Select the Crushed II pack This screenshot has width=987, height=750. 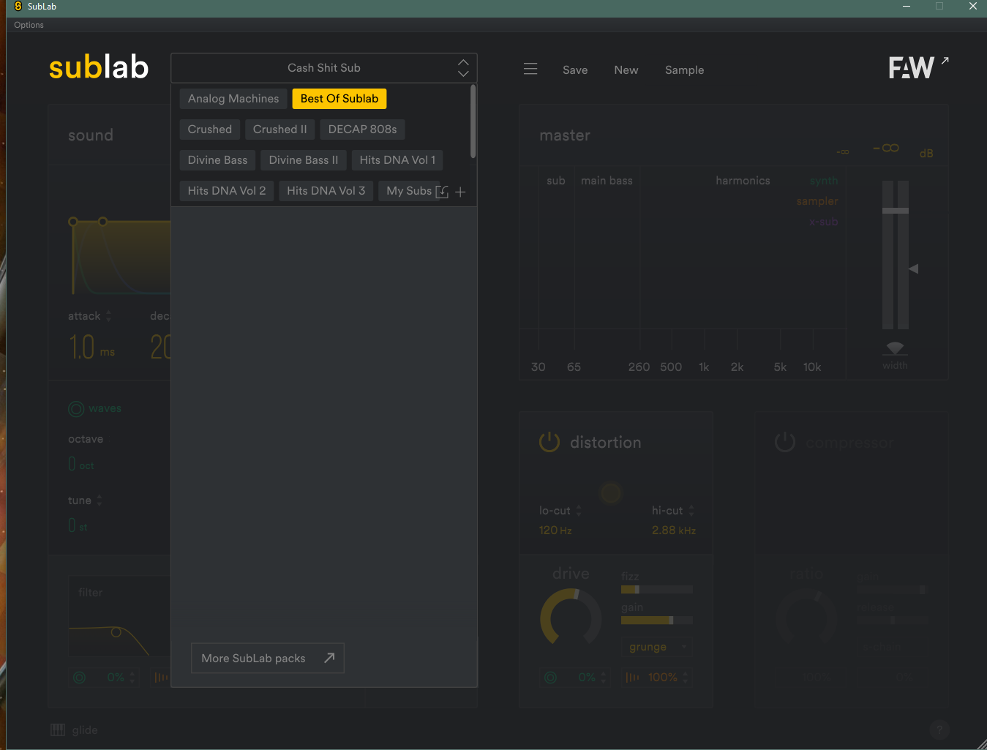click(x=280, y=130)
